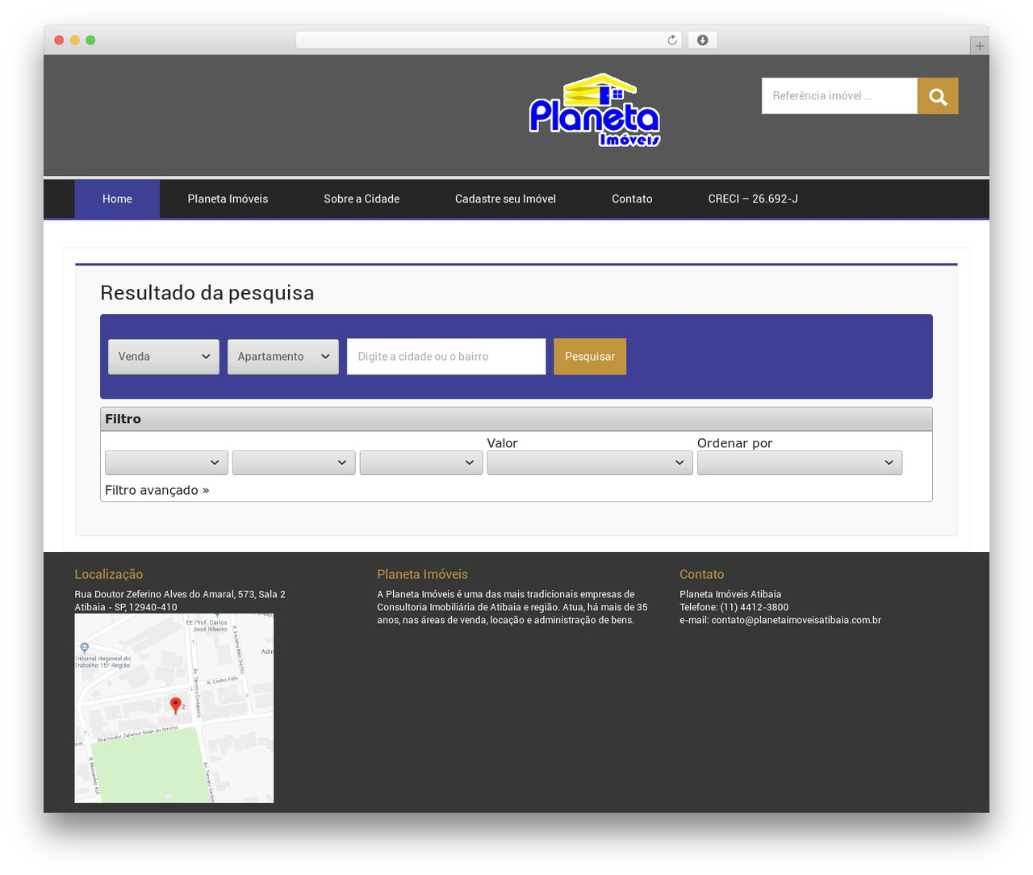Image resolution: width=1033 pixels, height=875 pixels.
Task: Open Sobre a Cidade menu item
Action: [x=362, y=199]
